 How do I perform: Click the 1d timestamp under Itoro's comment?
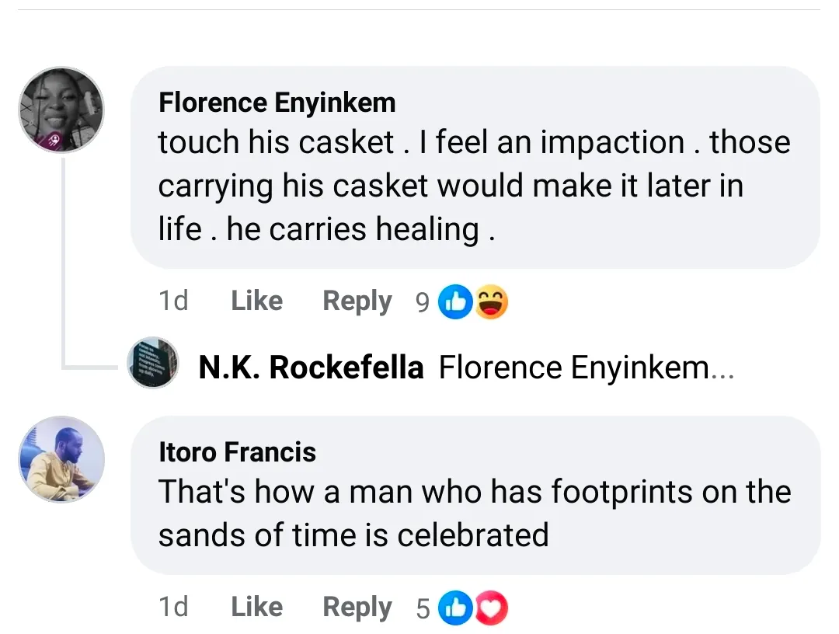173,607
